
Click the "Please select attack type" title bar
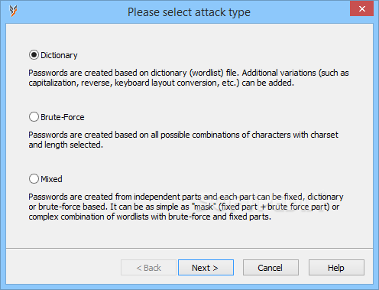point(189,12)
